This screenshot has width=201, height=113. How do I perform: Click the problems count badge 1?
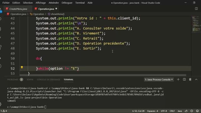(21, 79)
